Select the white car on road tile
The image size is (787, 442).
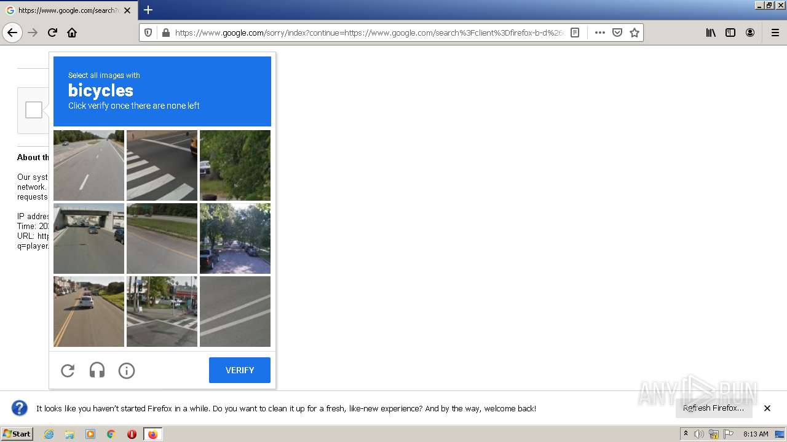coord(89,311)
